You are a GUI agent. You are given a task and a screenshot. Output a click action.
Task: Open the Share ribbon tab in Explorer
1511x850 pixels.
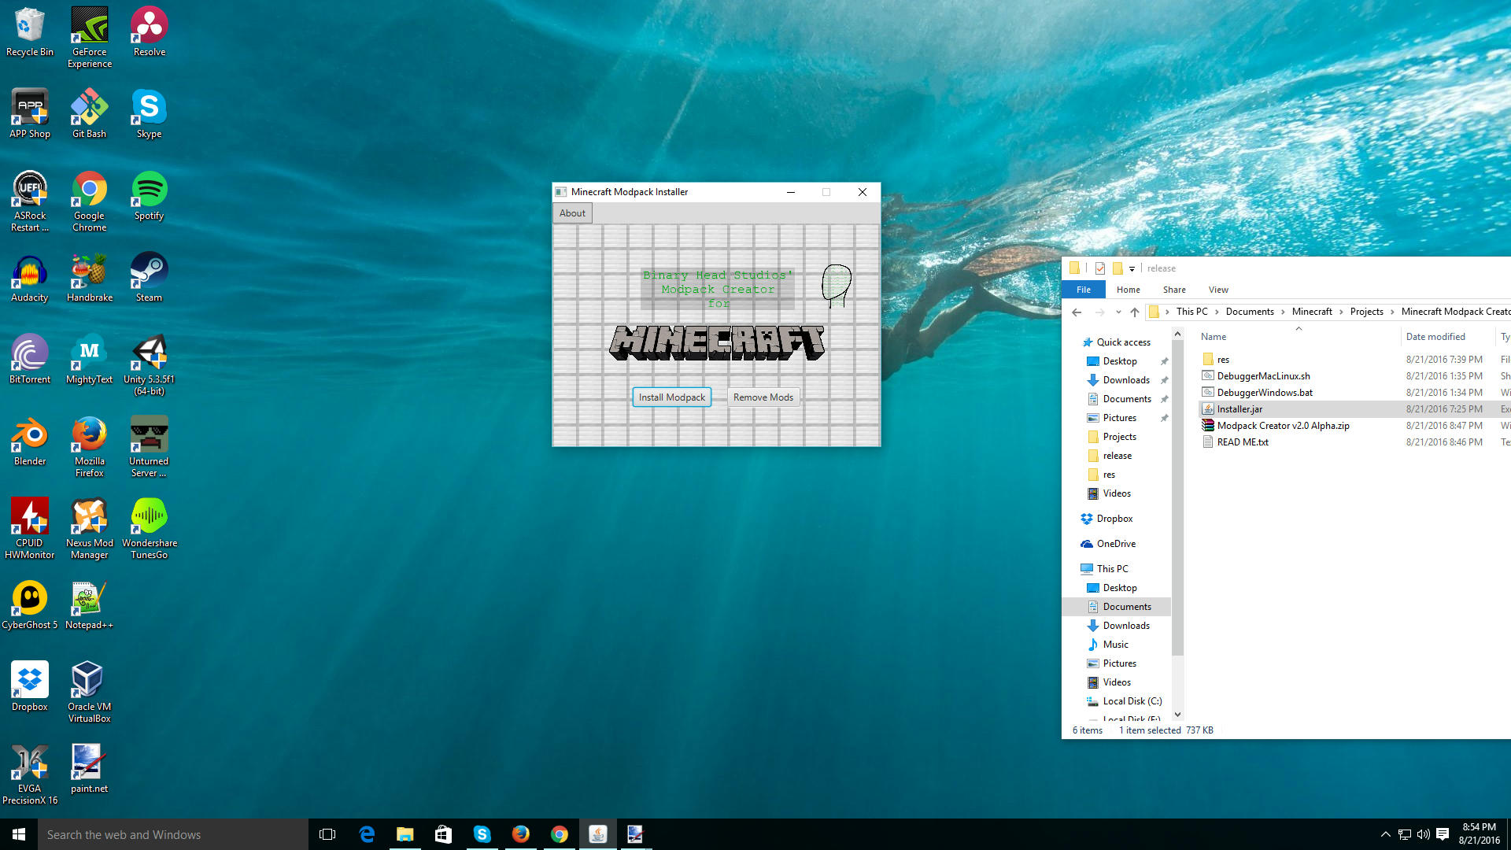coord(1174,290)
